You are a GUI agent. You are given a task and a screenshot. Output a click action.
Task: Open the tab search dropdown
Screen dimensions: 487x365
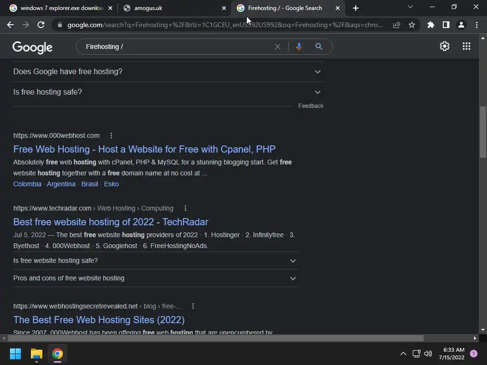(x=410, y=7)
